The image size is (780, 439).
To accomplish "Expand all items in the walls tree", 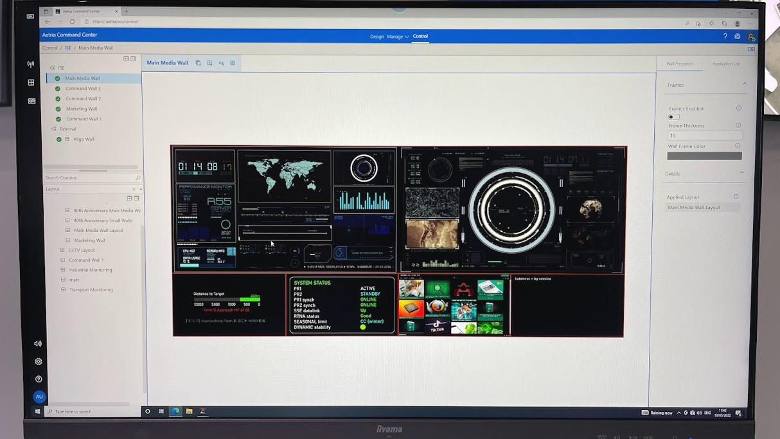I will [x=126, y=58].
